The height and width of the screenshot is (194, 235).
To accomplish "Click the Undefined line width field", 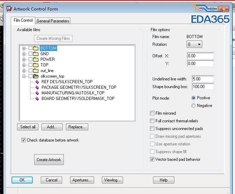I will pos(203,79).
